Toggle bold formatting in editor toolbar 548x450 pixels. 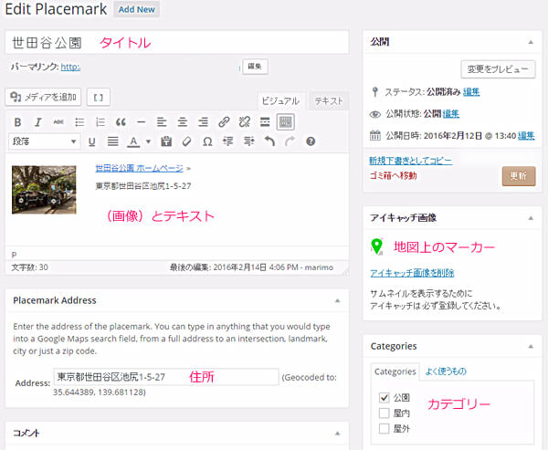pos(17,122)
